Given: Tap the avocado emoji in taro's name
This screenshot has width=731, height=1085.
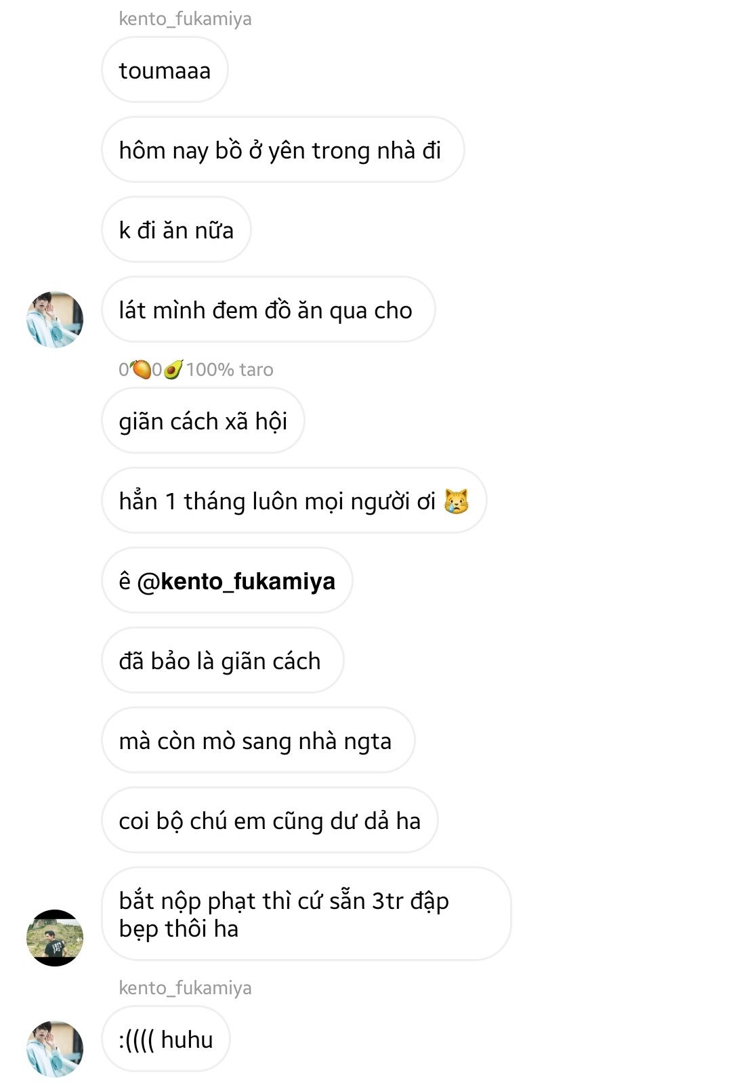Looking at the screenshot, I should tap(173, 370).
